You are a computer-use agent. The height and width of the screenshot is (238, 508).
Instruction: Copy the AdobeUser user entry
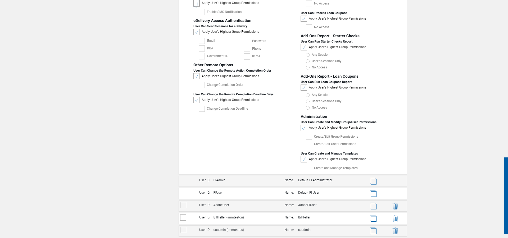[373, 206]
